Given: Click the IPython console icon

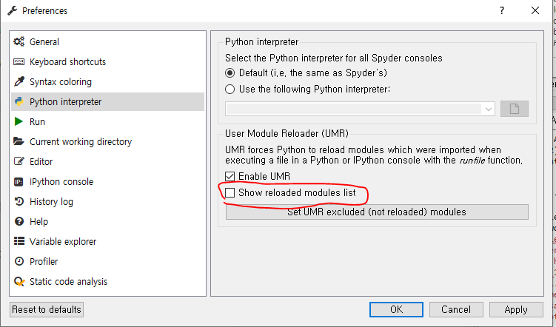Looking at the screenshot, I should pyautogui.click(x=19, y=181).
